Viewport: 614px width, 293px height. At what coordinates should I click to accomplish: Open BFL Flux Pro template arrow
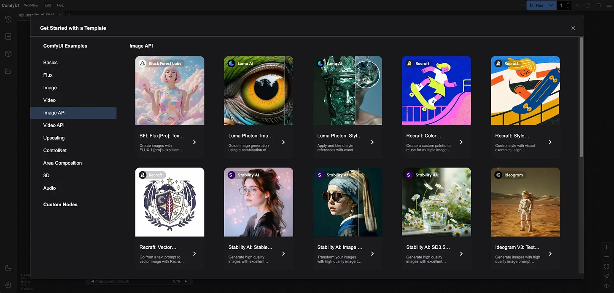[194, 142]
